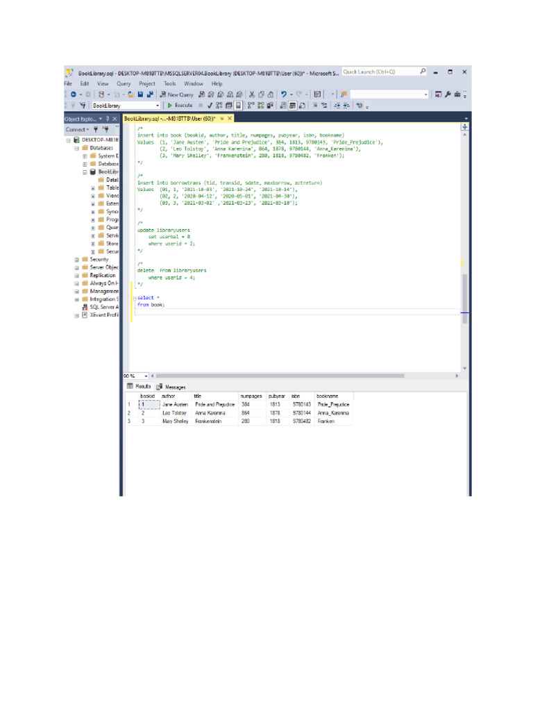The width and height of the screenshot is (533, 711).
Task: Open the File menu
Action: [x=68, y=83]
